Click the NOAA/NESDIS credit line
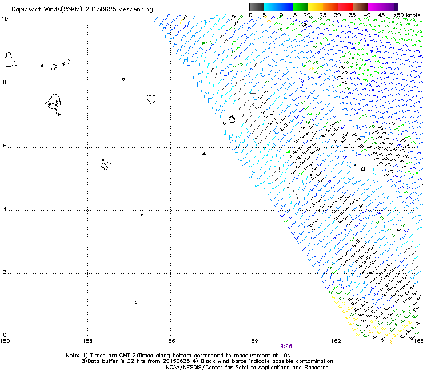 tap(247, 368)
